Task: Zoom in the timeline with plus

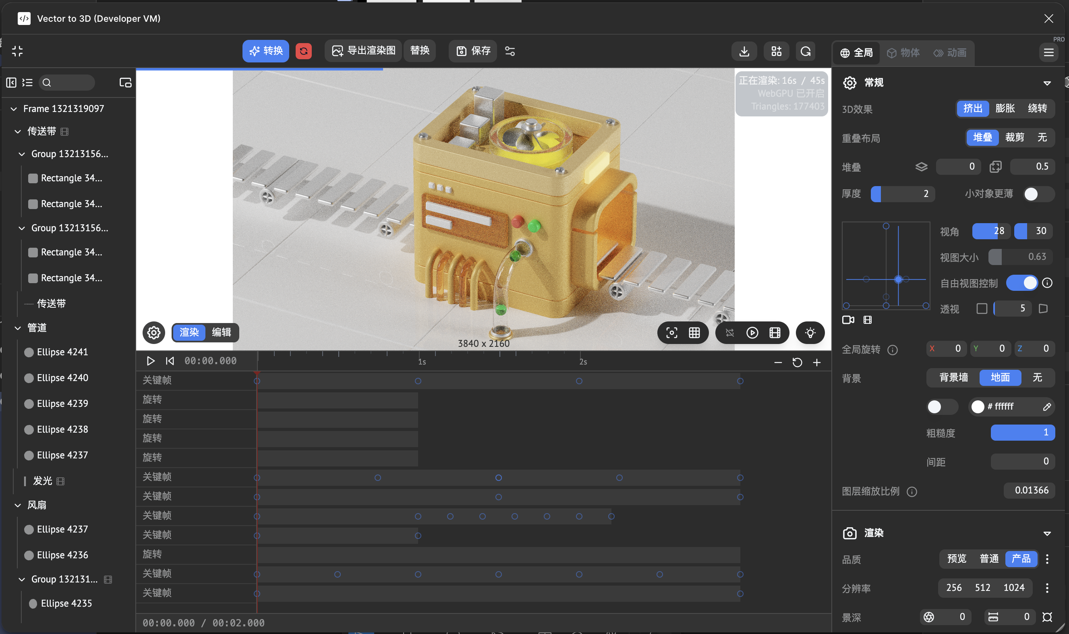Action: (x=816, y=363)
